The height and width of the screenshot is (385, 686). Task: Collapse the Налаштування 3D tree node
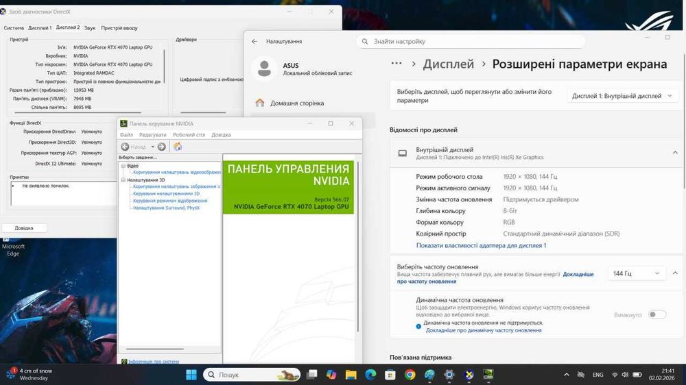[x=123, y=180]
